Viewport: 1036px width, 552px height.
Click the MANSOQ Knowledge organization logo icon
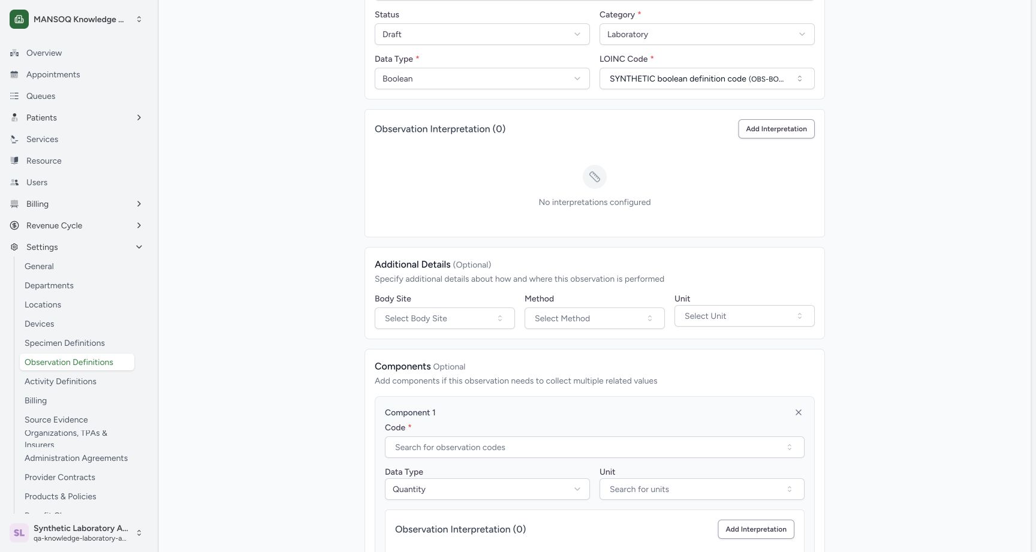pos(19,19)
